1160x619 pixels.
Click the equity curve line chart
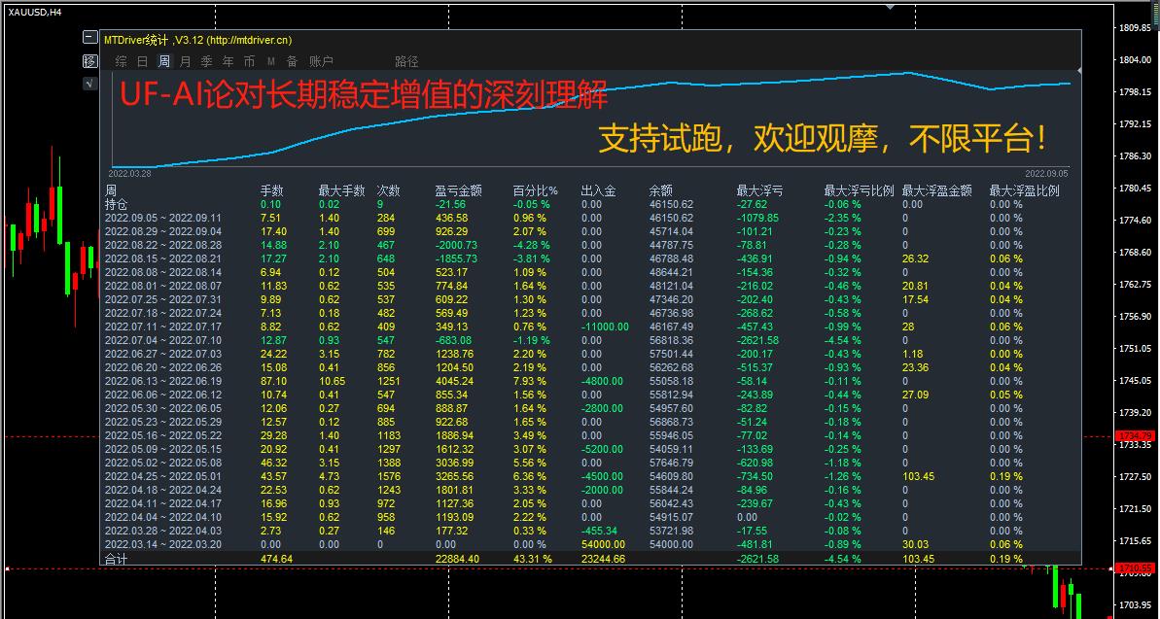tap(592, 119)
